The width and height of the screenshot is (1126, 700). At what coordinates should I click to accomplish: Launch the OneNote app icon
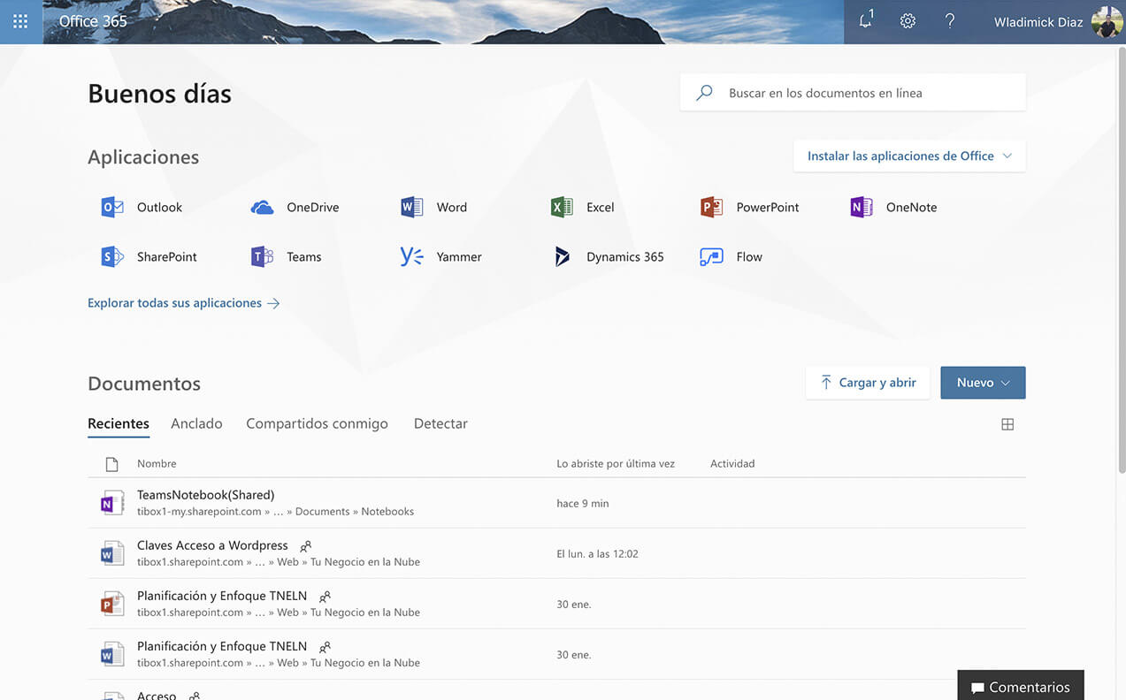[x=862, y=207]
